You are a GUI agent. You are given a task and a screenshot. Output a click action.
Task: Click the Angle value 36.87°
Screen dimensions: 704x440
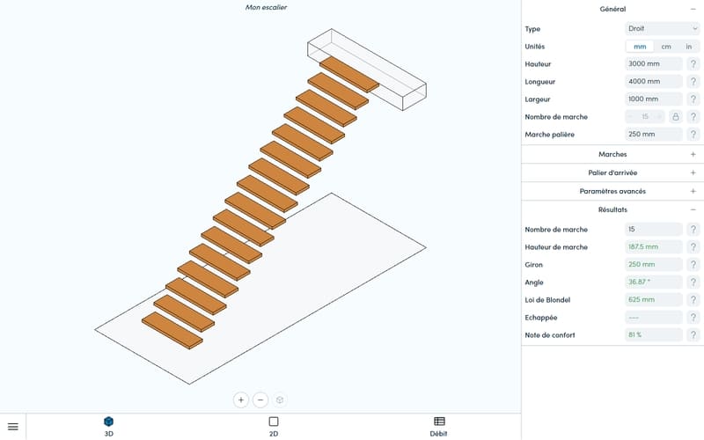click(654, 282)
